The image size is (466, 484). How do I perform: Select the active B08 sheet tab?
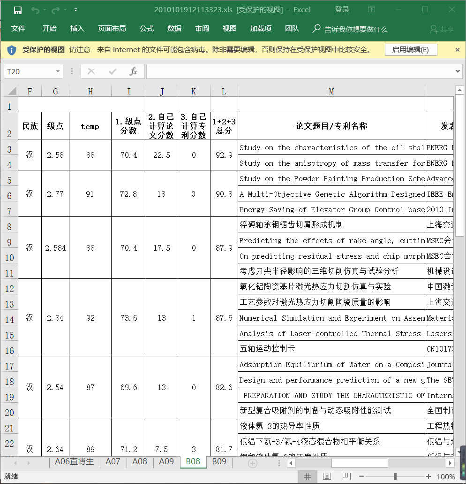(x=193, y=462)
